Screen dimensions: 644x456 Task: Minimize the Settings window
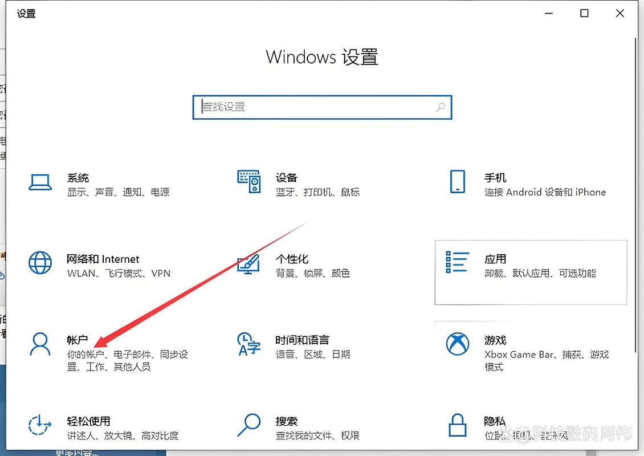pyautogui.click(x=548, y=13)
